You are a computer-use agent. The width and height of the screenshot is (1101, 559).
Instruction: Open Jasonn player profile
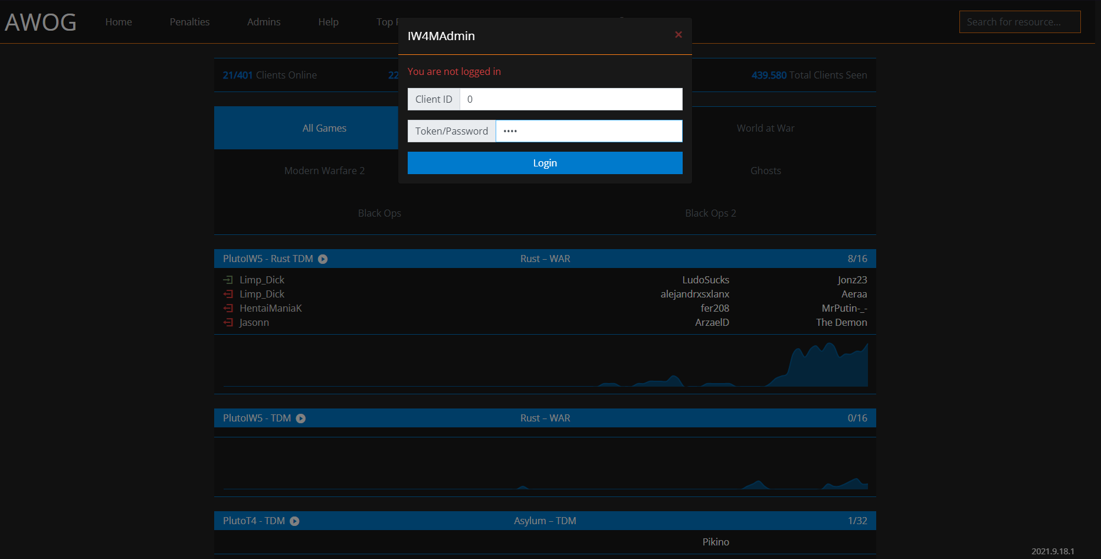click(254, 322)
